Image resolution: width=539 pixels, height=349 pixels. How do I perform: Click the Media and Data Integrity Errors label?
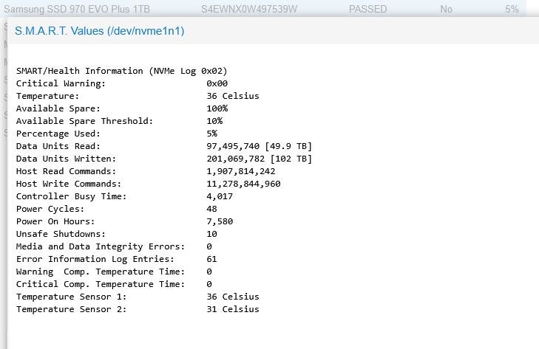click(101, 246)
